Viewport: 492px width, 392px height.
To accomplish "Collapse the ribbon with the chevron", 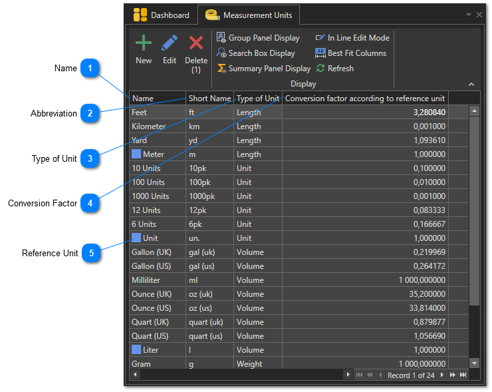I will click(471, 85).
